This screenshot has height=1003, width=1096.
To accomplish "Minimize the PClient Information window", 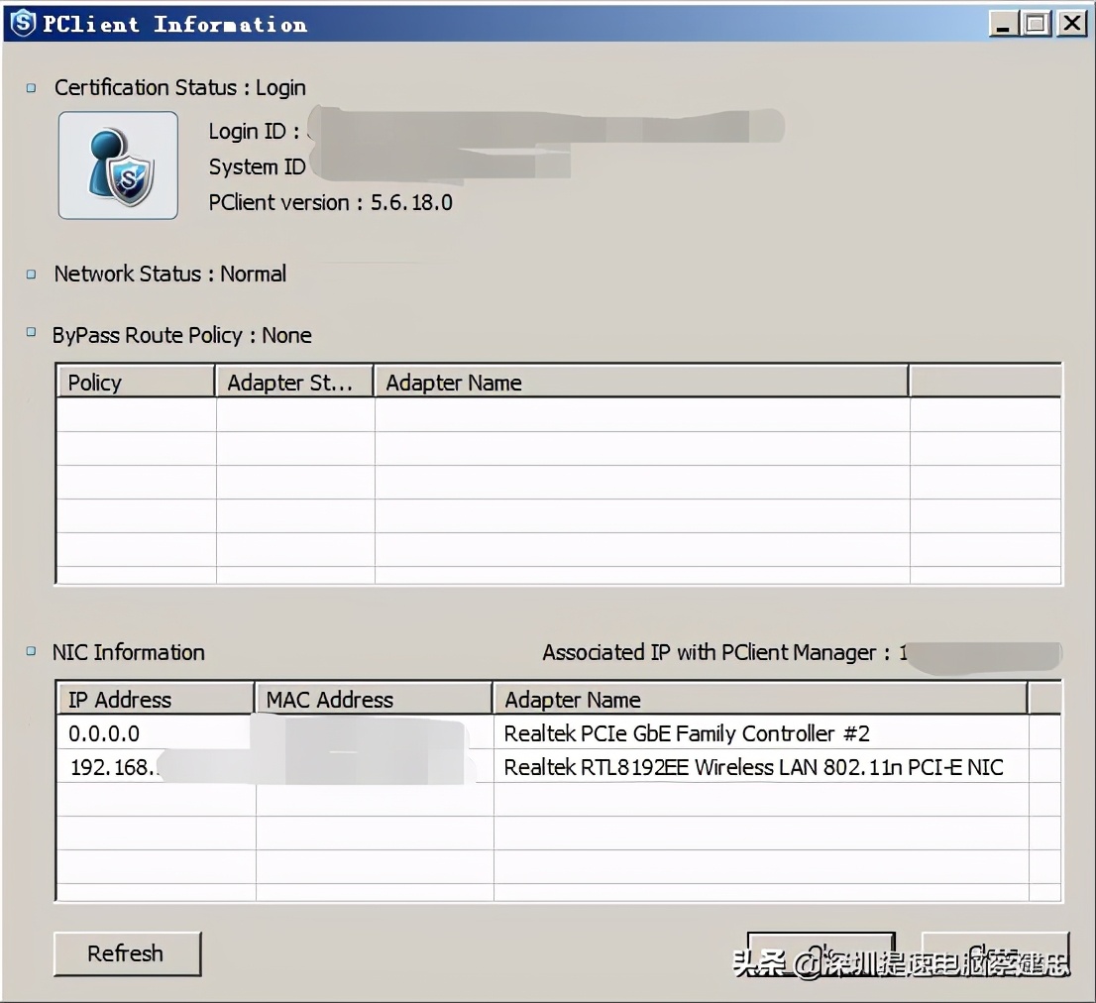I will coord(1004,24).
